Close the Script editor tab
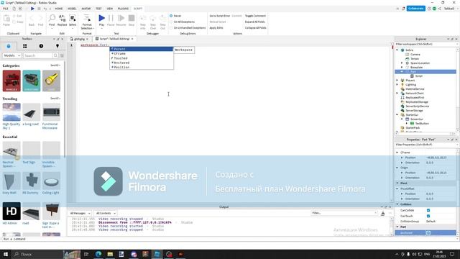 tap(132, 39)
